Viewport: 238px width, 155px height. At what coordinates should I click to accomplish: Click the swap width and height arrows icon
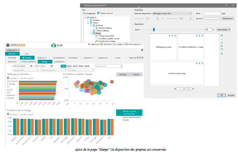(x=163, y=19)
